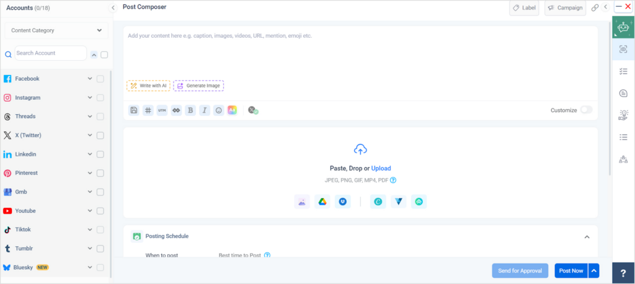Screen dimensions: 635x284
Task: Click the Label button
Action: point(524,7)
